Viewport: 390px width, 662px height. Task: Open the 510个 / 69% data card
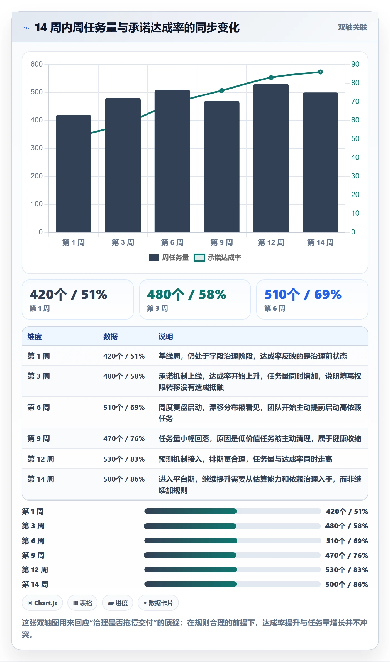(312, 300)
